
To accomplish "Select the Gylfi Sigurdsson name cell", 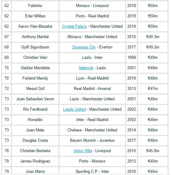I will pos(35,47).
